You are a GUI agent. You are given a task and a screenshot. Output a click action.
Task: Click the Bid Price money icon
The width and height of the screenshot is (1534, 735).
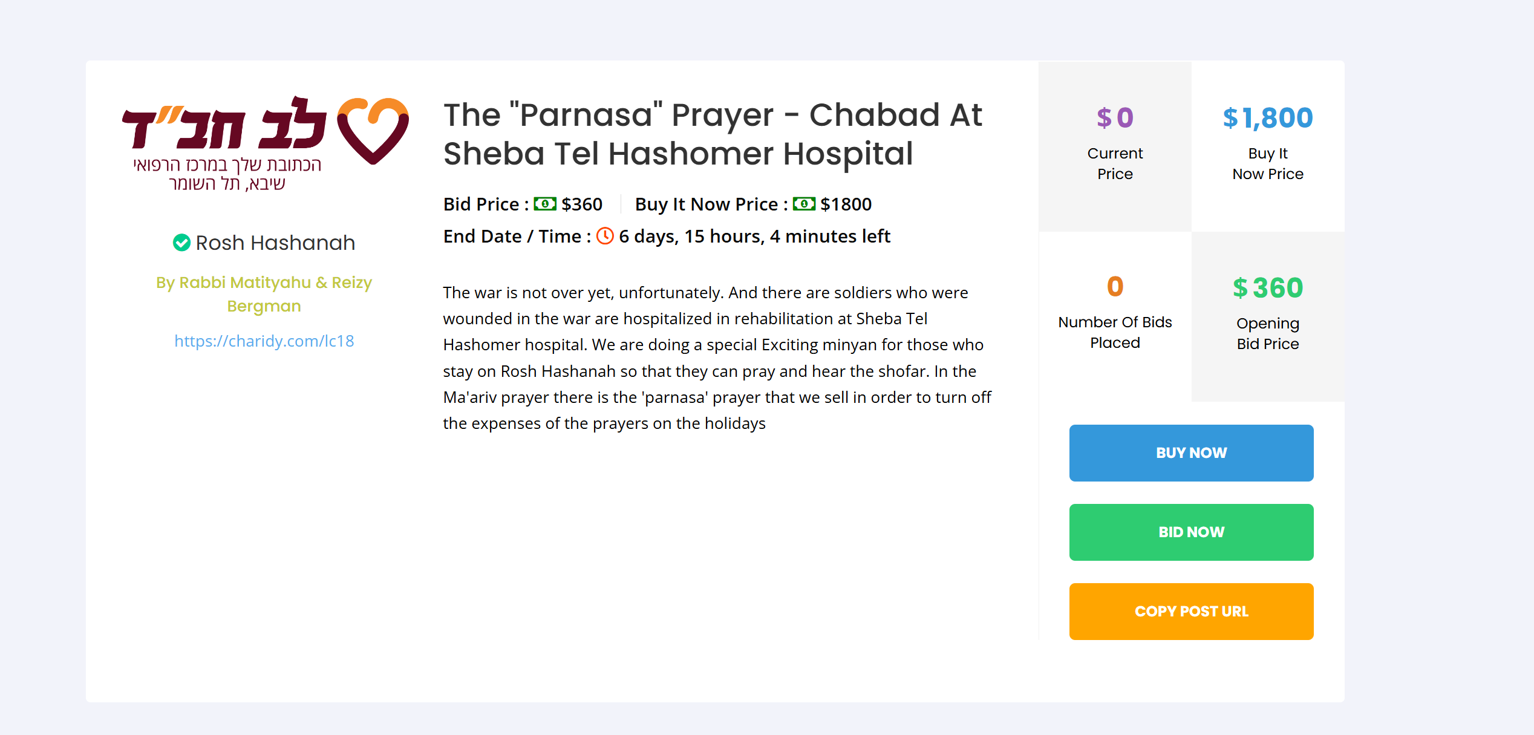544,204
